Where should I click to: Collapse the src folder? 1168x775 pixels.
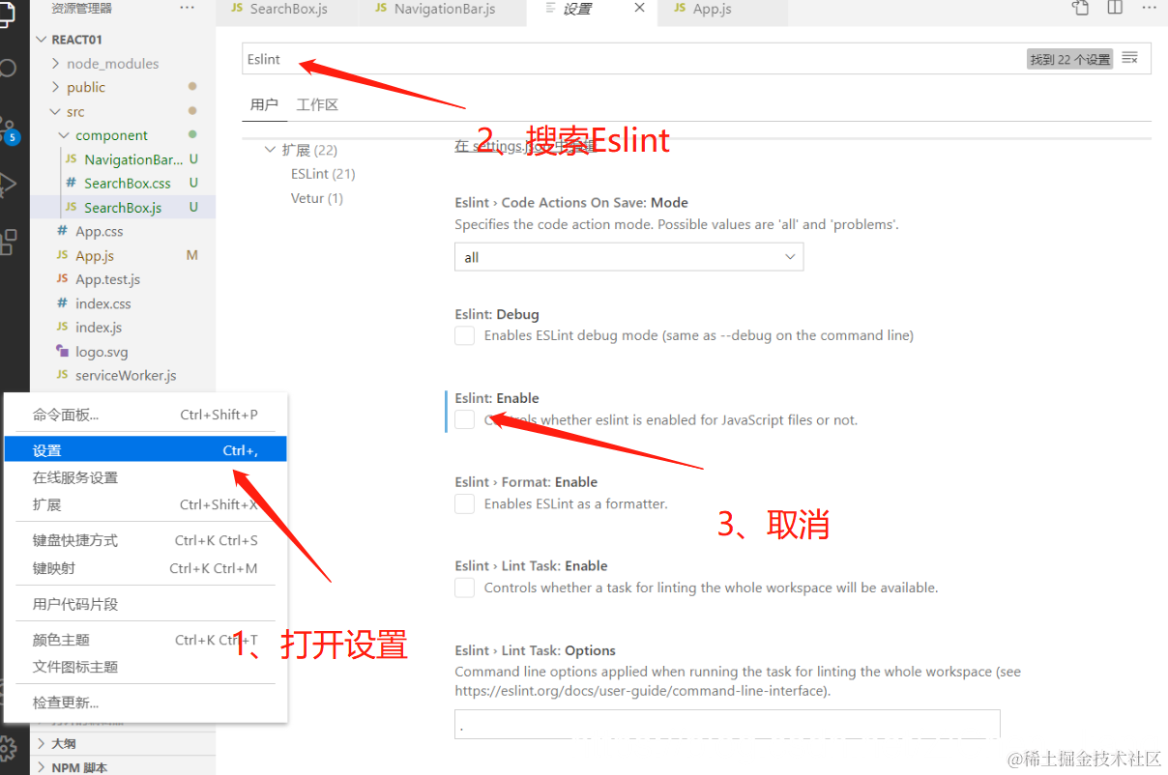tap(74, 112)
